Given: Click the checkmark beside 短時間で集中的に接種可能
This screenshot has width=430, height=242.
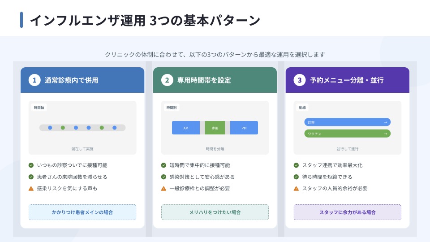Looking at the screenshot, I should point(163,165).
